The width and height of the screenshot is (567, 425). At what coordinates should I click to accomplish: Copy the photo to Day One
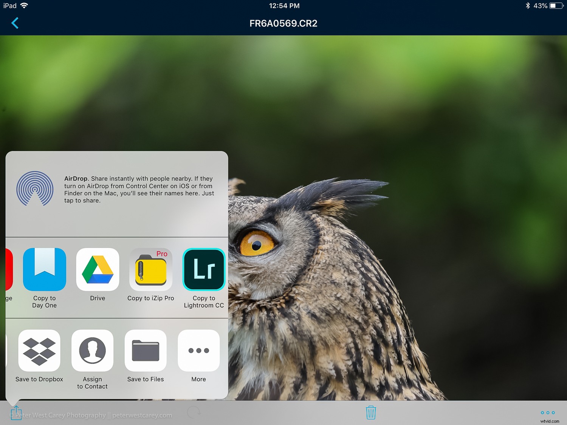[x=45, y=270]
